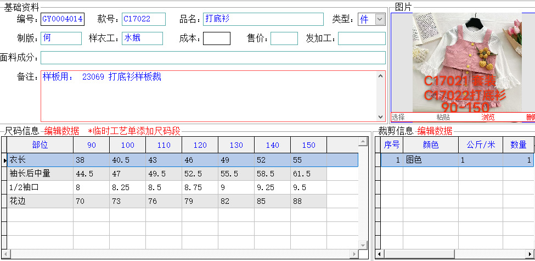Viewport: 535px width, 261px height.
Task: Click the empty 售价 field
Action: (284, 38)
